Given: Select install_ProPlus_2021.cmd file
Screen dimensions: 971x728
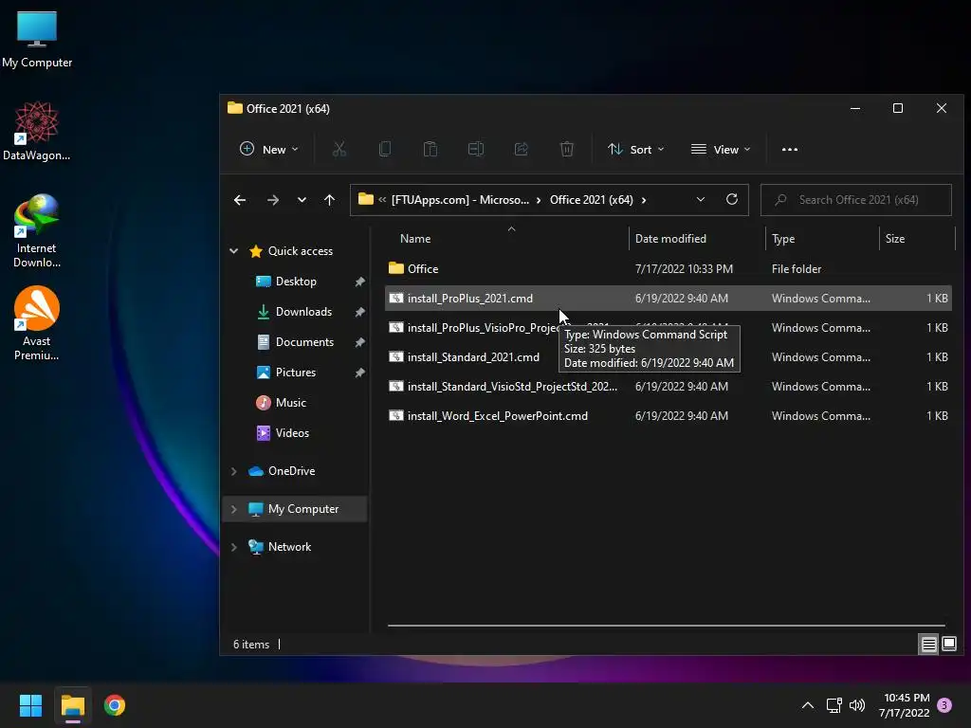Looking at the screenshot, I should point(669,299).
